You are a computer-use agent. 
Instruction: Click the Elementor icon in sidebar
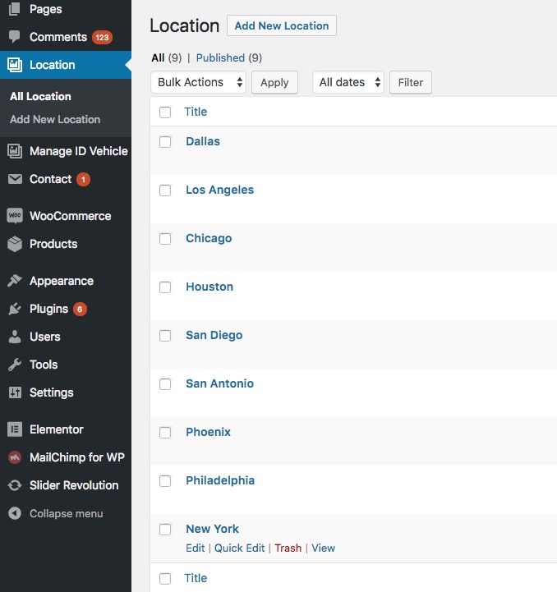pos(15,429)
